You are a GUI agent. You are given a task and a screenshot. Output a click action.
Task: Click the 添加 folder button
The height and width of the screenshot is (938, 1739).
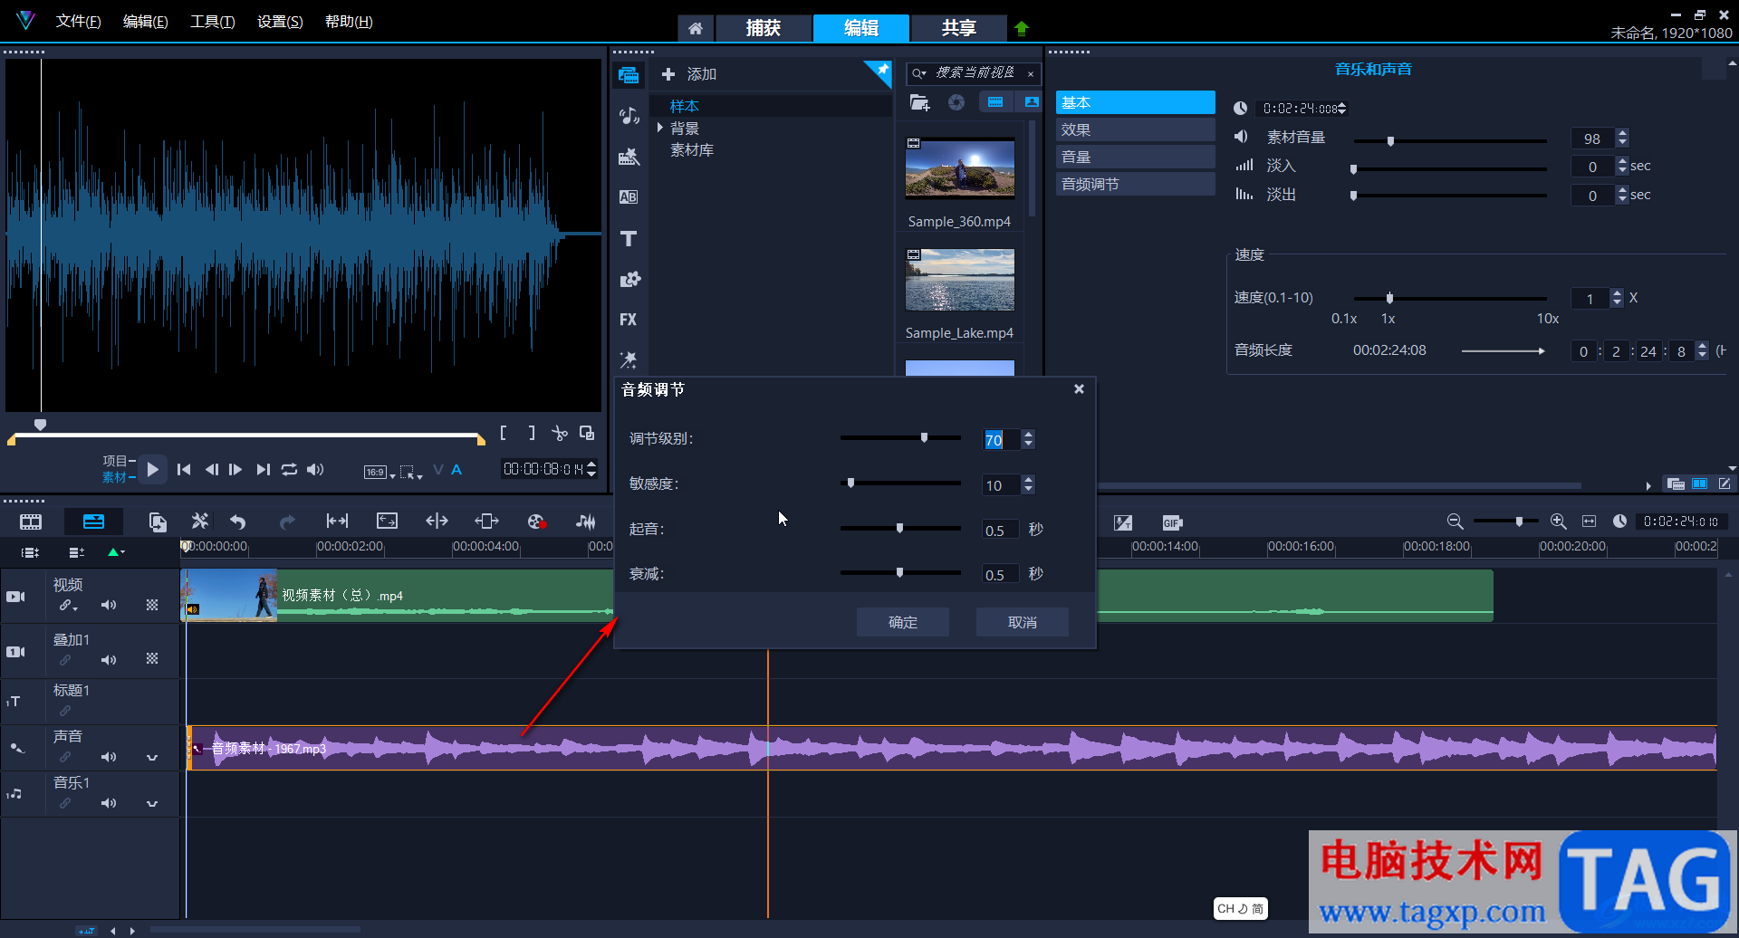pyautogui.click(x=689, y=74)
